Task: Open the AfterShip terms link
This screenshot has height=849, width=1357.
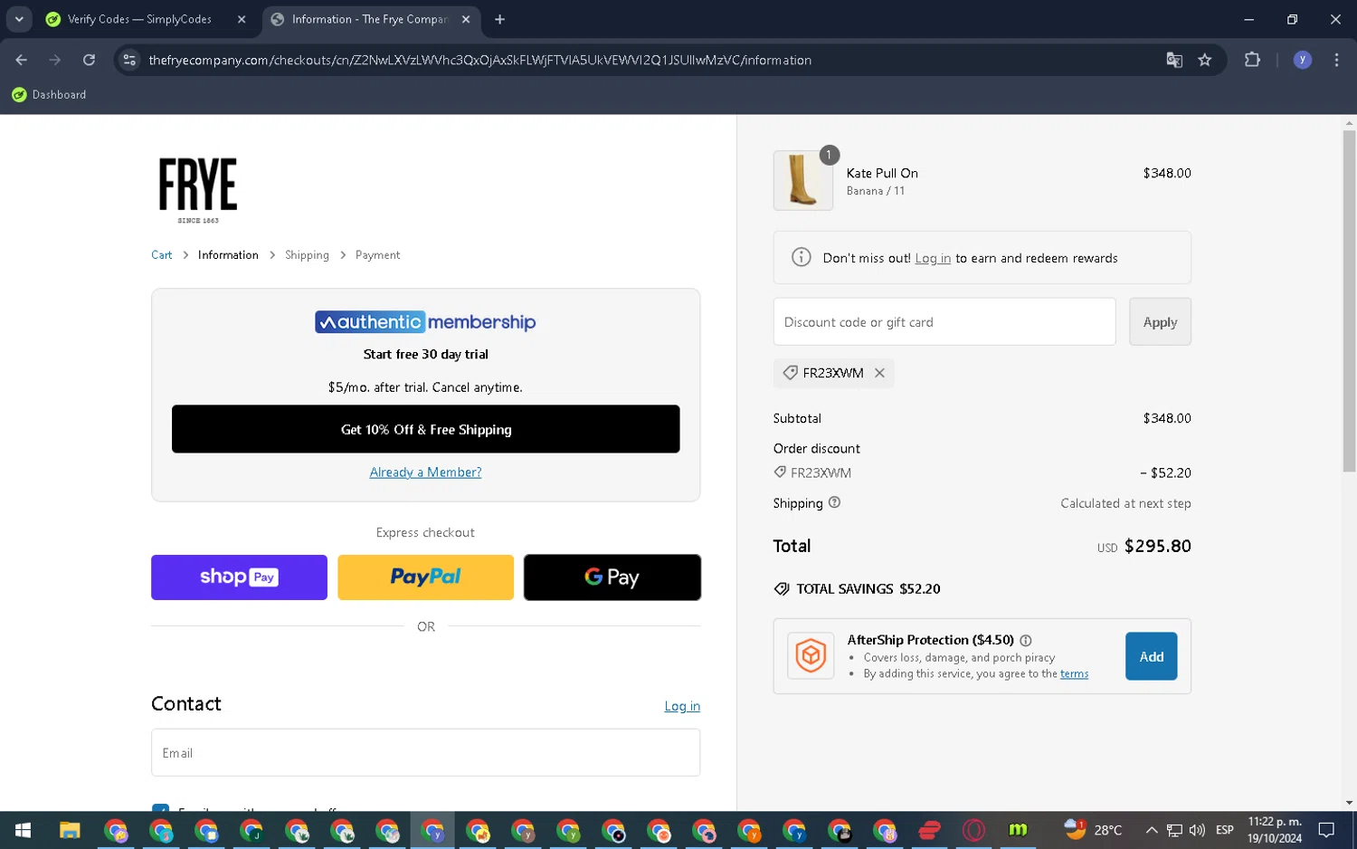Action: 1074,673
